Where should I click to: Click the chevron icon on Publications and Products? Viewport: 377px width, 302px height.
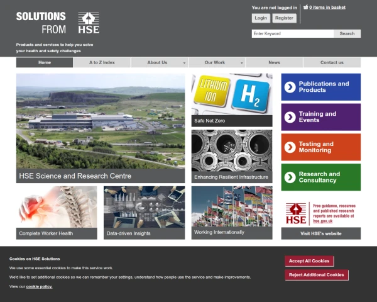tap(290, 87)
